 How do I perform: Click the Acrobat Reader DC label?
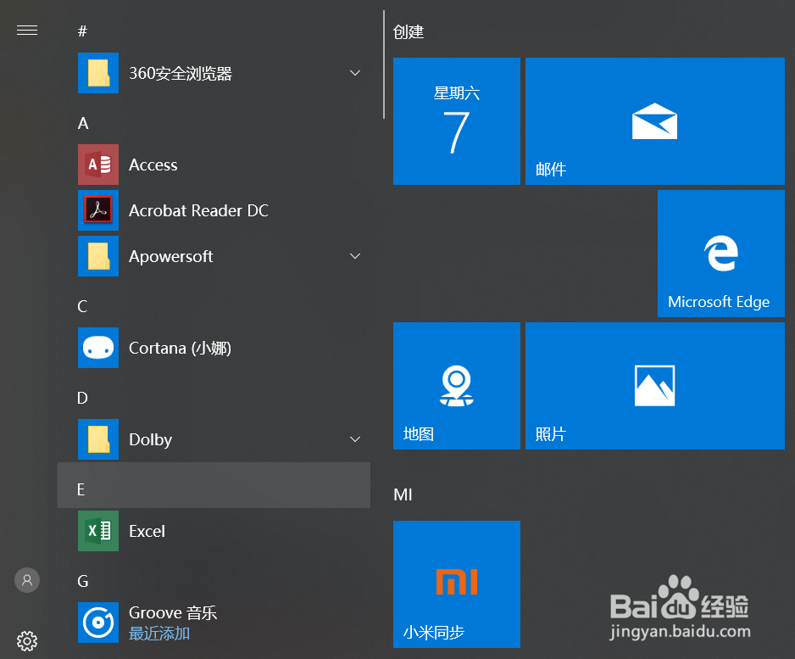(198, 210)
